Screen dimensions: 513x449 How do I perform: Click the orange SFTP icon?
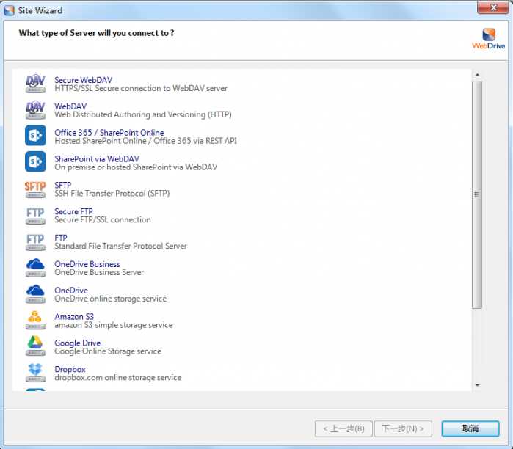(35, 189)
